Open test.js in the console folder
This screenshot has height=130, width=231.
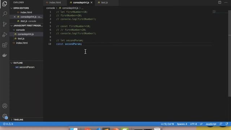click(x=26, y=39)
